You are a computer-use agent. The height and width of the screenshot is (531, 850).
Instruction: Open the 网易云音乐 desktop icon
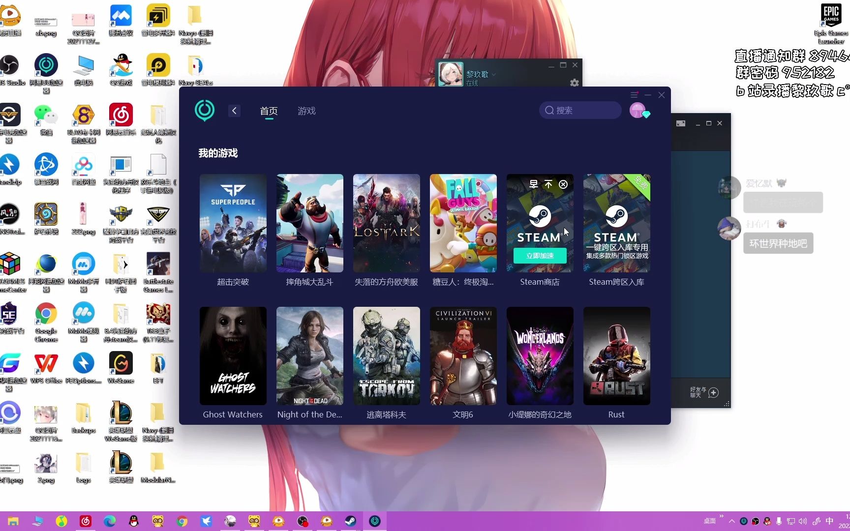tap(121, 119)
